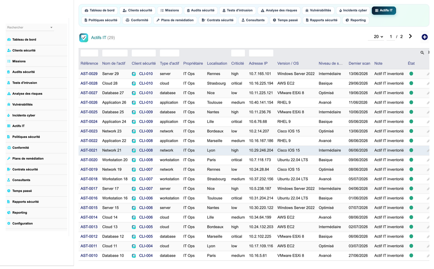
Task: Switch to the Conformité top tab
Action: [x=137, y=20]
